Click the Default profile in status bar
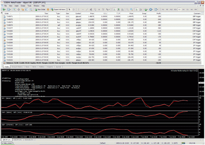205x145 pixels. (x=103, y=143)
